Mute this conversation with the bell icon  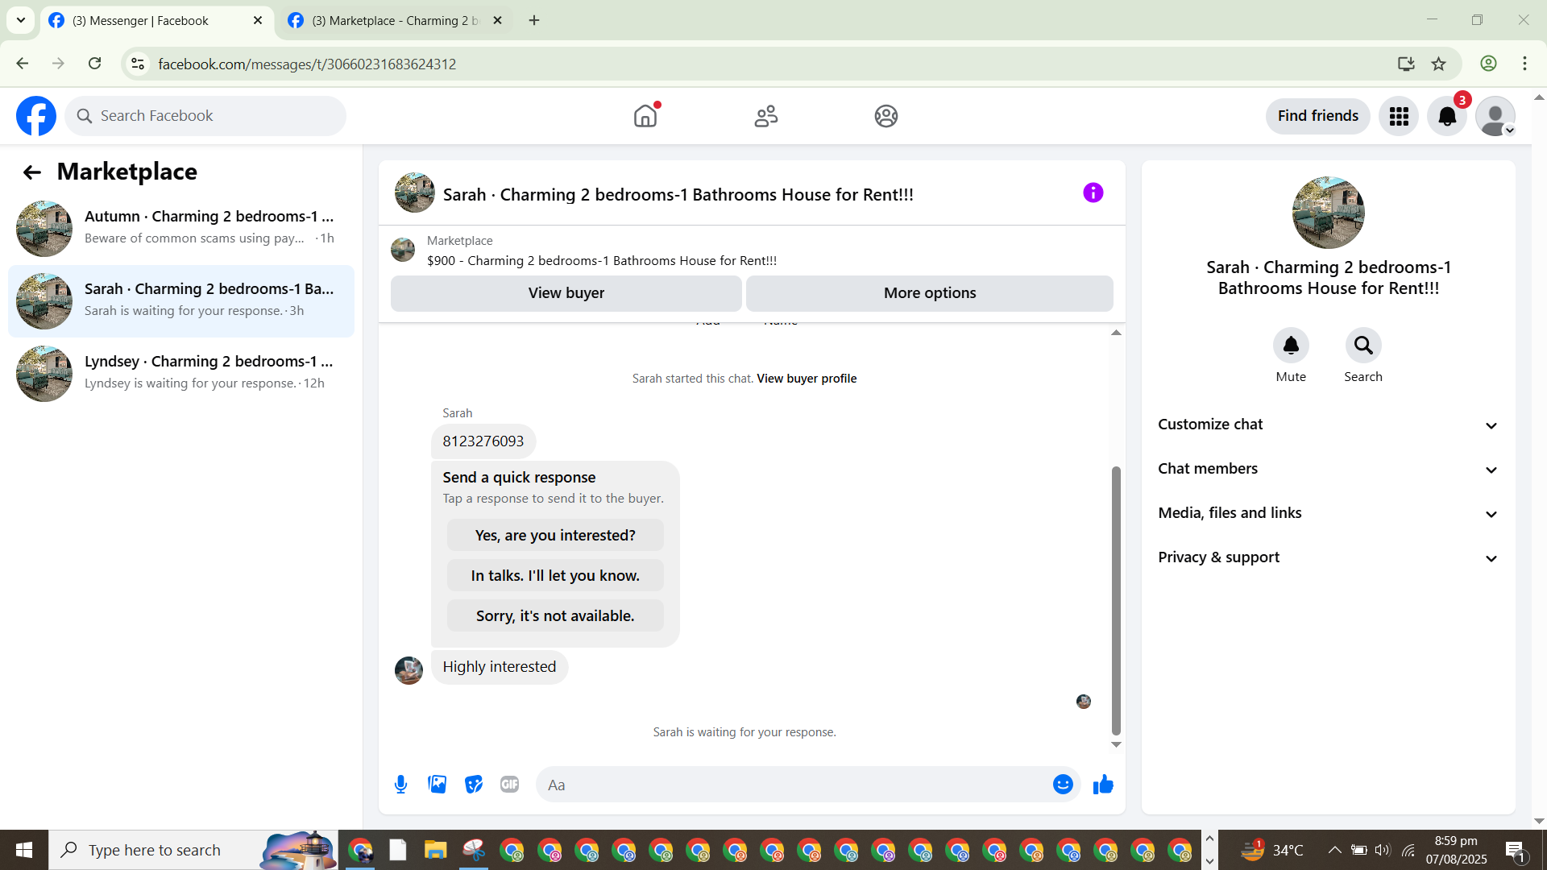click(x=1291, y=346)
